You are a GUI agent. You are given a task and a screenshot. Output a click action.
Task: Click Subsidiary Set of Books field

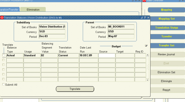(52, 27)
